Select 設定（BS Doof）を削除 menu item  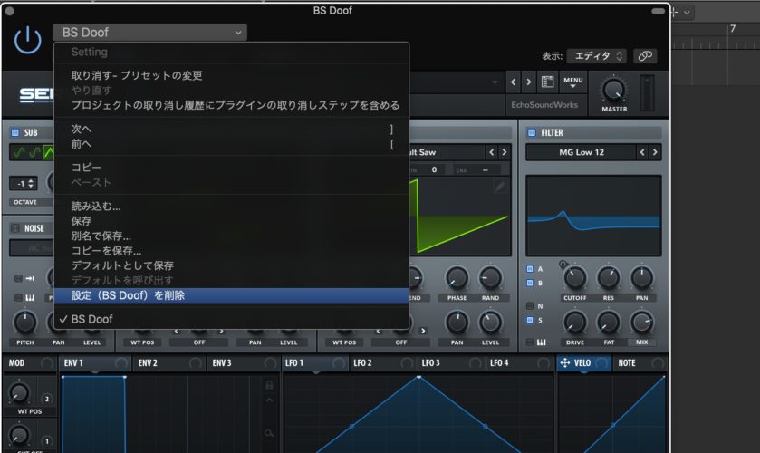point(128,295)
